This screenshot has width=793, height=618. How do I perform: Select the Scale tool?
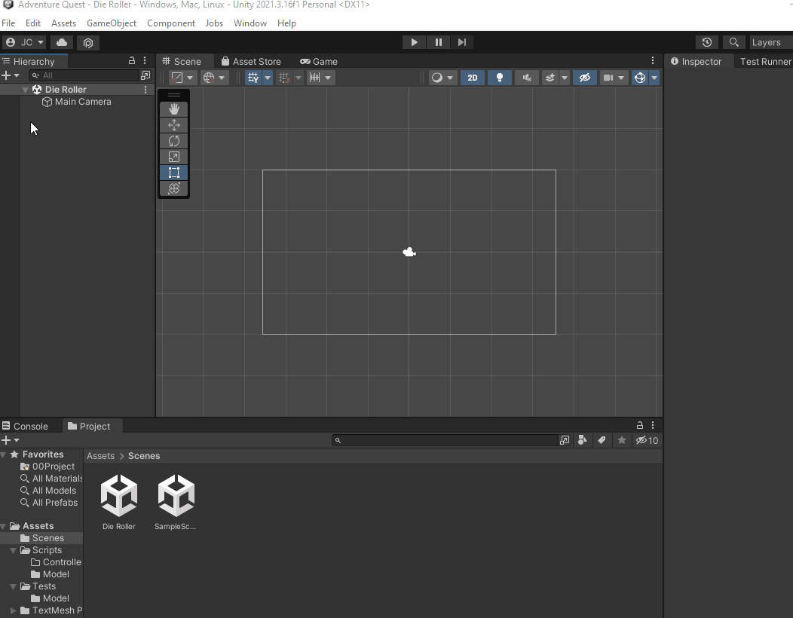point(173,157)
